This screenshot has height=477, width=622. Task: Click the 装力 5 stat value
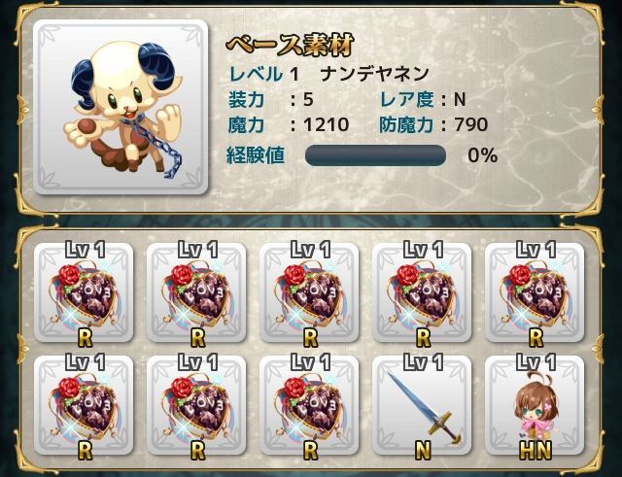click(x=308, y=99)
